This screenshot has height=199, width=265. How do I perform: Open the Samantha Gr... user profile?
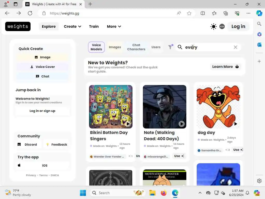click(x=210, y=150)
